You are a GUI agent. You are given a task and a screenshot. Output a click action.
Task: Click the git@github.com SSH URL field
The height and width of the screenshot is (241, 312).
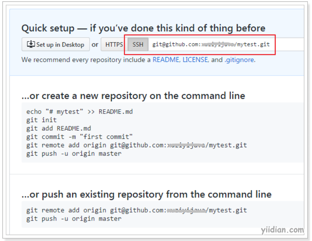click(226, 44)
